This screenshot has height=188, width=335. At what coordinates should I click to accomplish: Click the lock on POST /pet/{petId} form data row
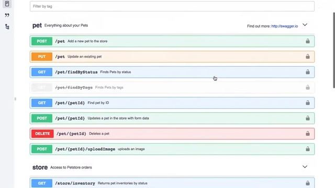[308, 118]
